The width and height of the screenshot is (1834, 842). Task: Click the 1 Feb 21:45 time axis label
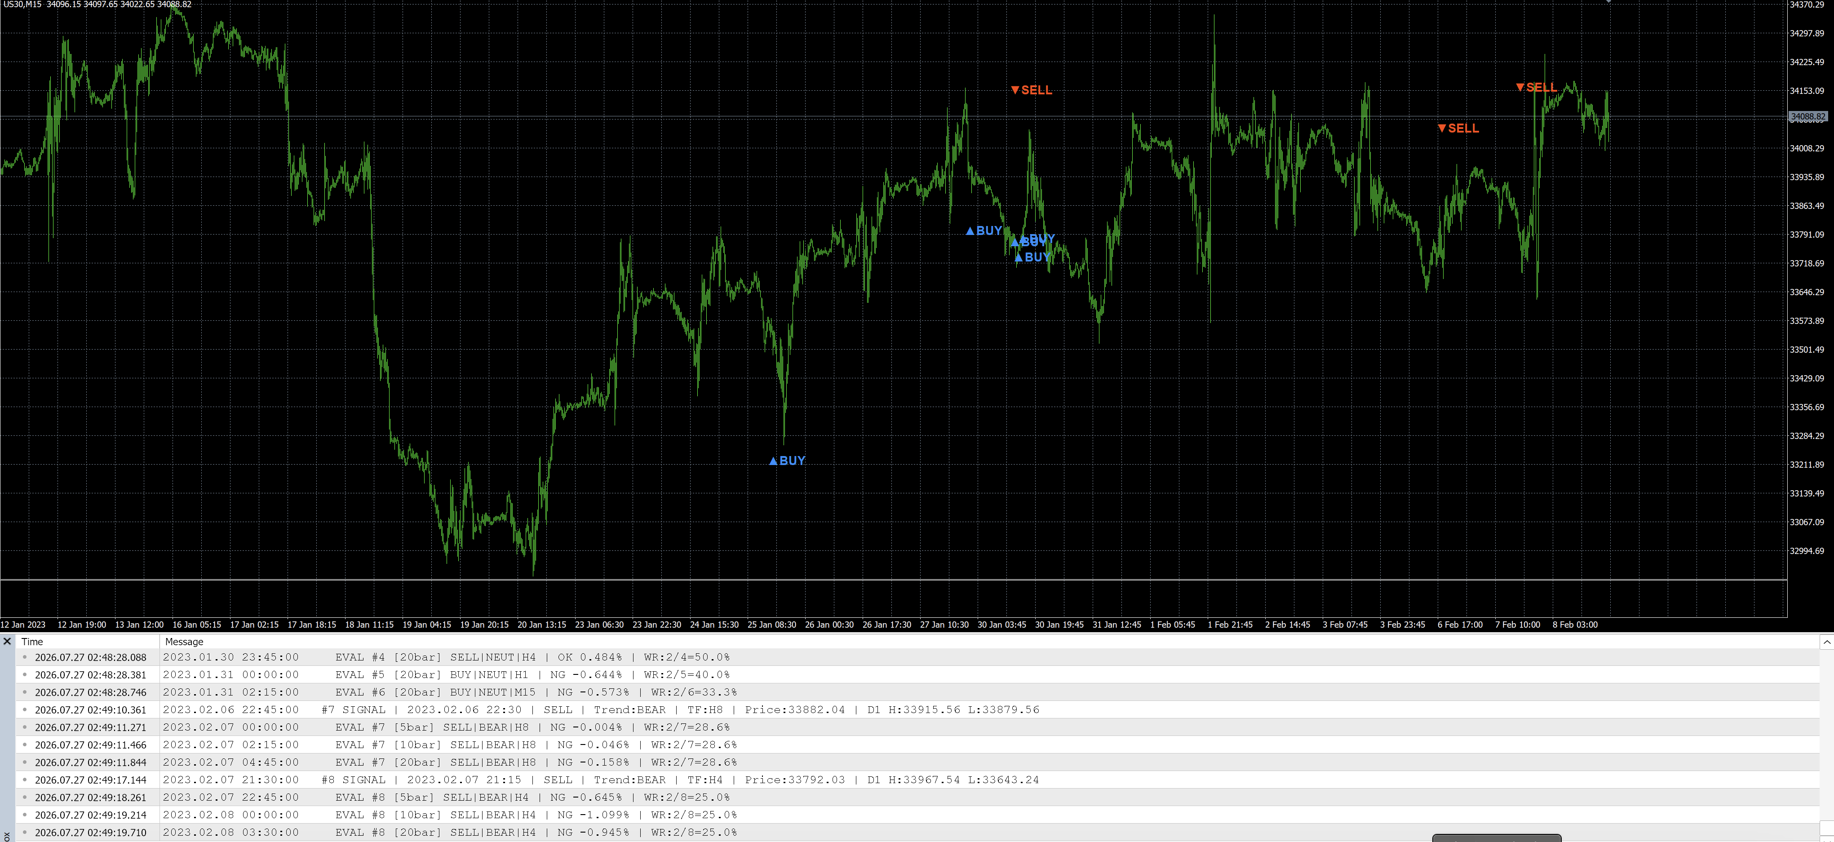click(1230, 624)
